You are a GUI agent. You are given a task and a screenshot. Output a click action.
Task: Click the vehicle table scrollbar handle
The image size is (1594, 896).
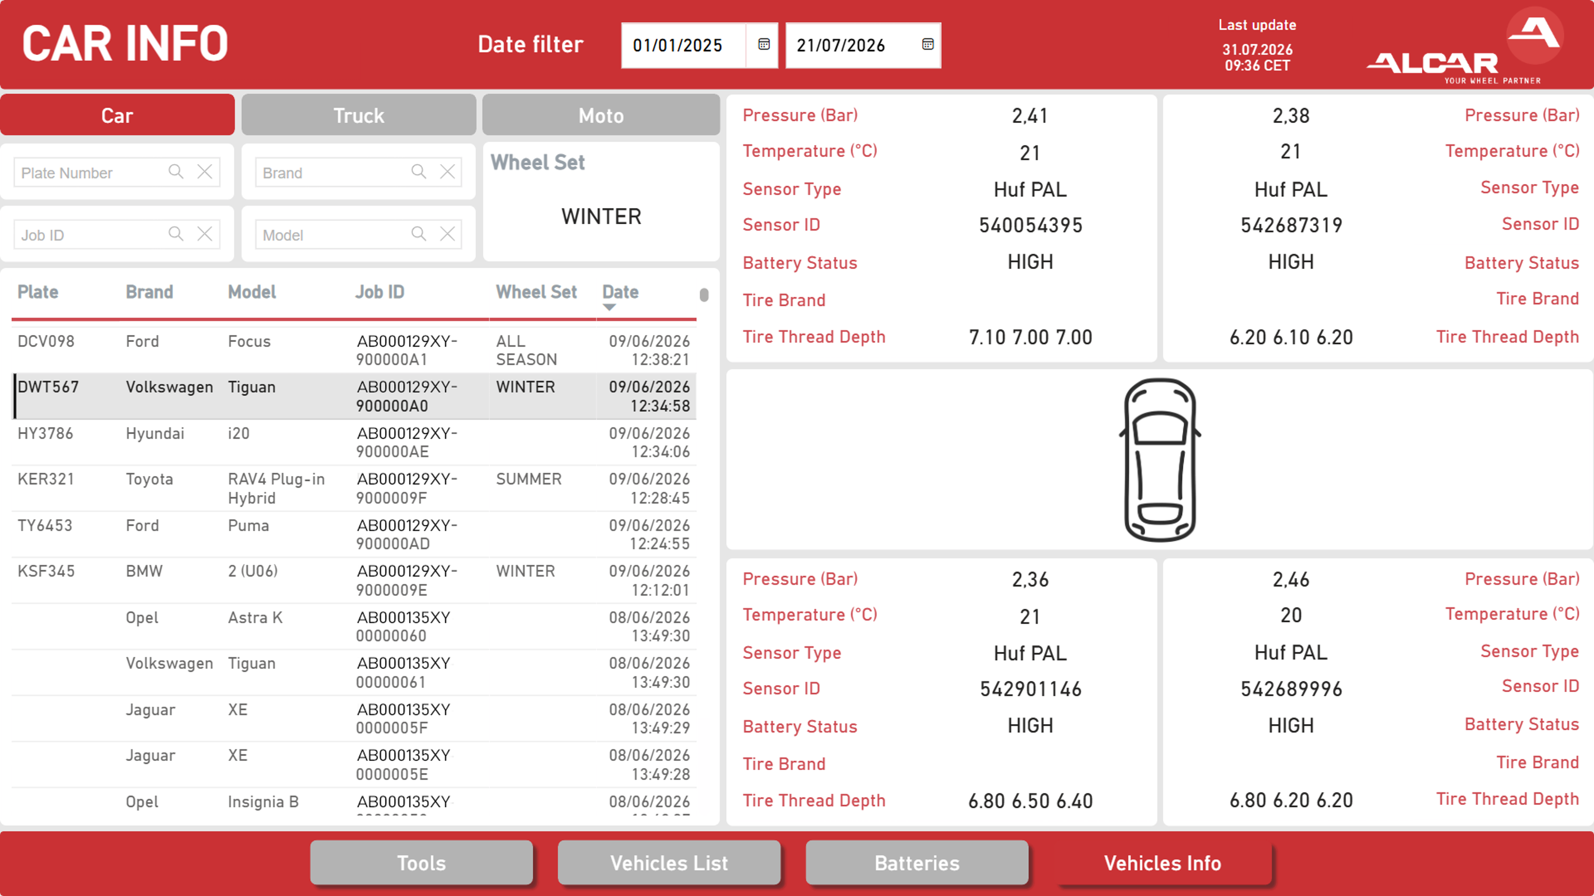(704, 295)
